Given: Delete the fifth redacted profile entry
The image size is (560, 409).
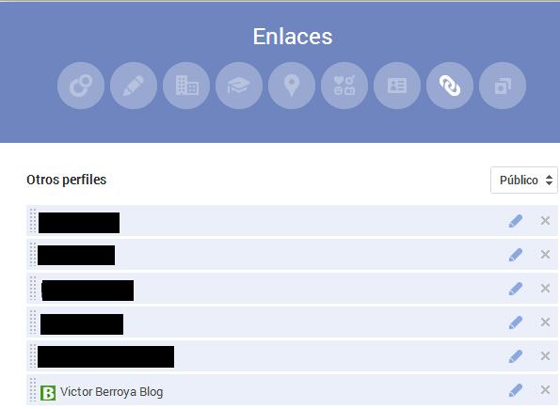Looking at the screenshot, I should 545,355.
